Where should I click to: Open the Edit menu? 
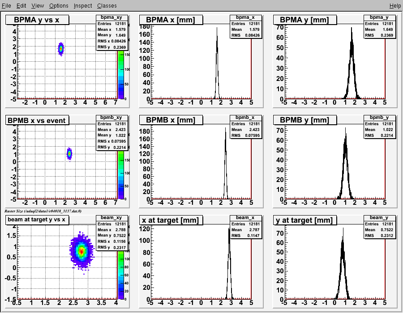(21, 6)
